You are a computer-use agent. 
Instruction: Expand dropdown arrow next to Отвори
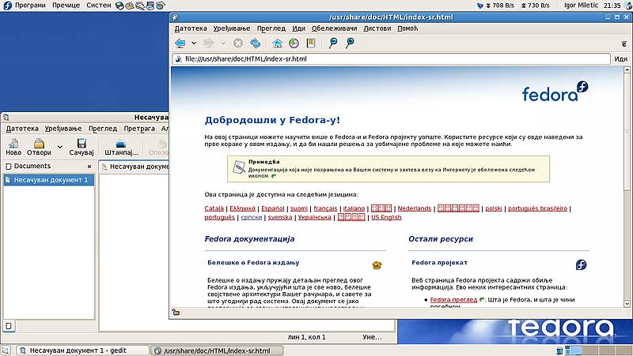(x=60, y=147)
